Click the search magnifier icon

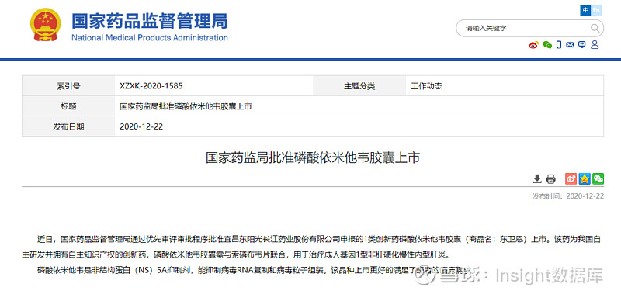[595, 28]
